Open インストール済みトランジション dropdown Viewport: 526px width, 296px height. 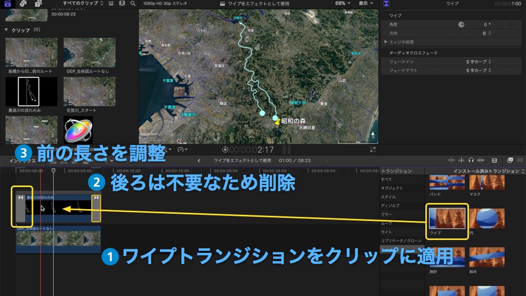coord(489,171)
